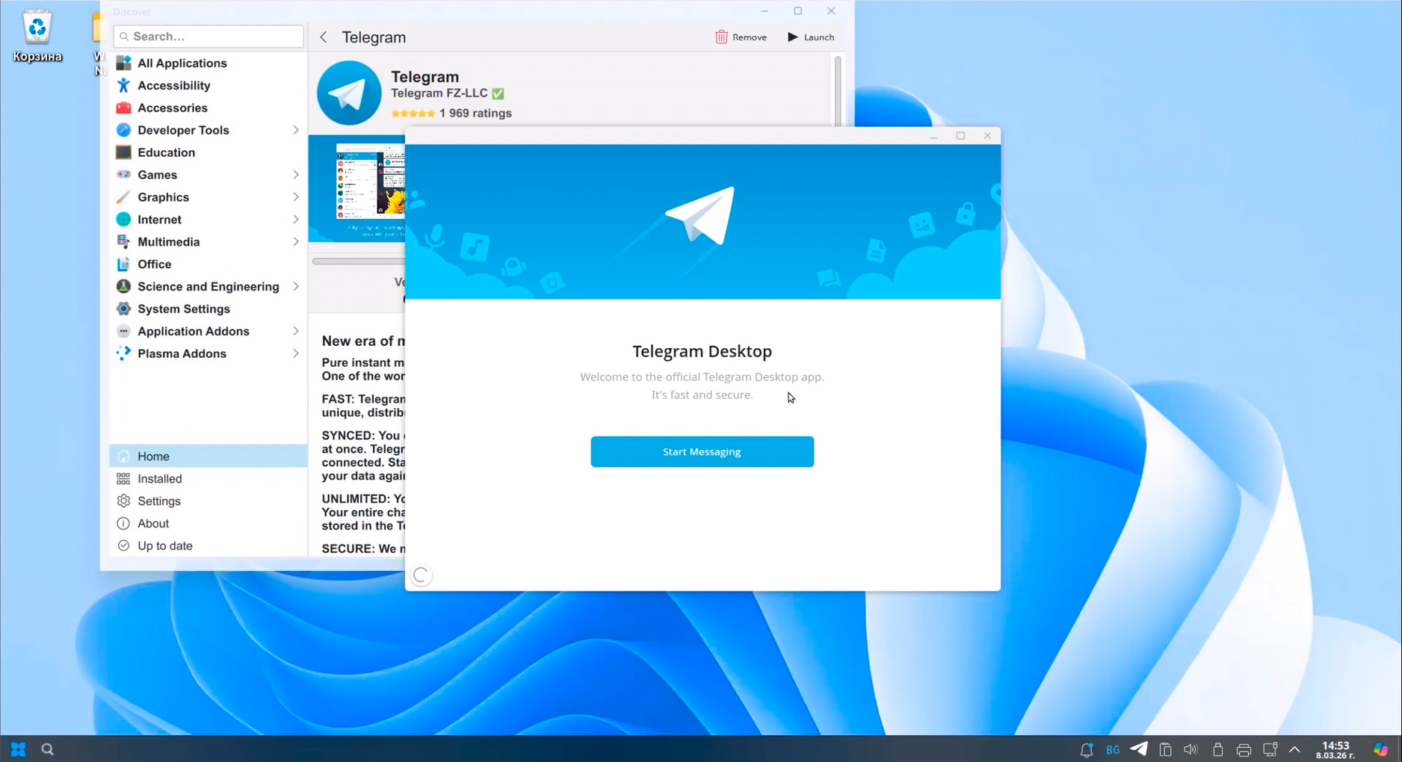Viewport: 1402px width, 762px height.
Task: Click the Graphics brush icon
Action: tap(123, 197)
